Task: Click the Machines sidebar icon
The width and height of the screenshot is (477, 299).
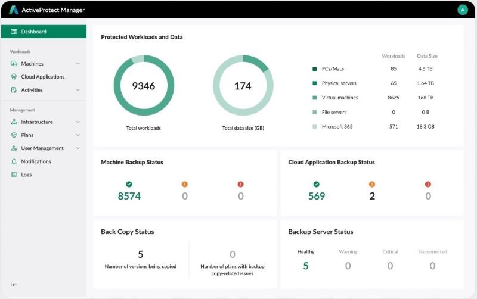Action: pyautogui.click(x=14, y=64)
